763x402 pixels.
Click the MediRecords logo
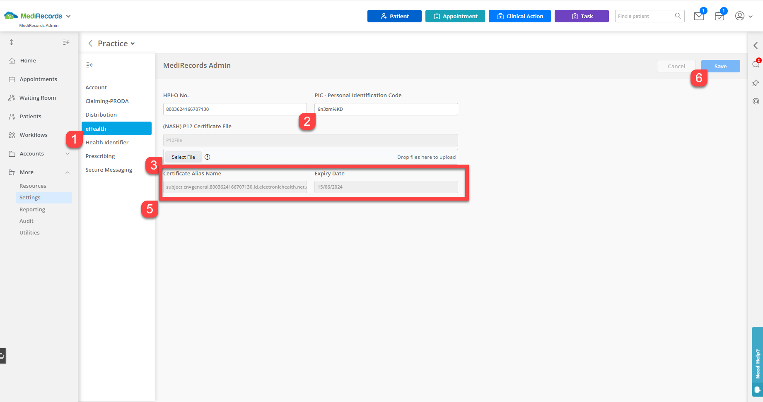point(33,16)
